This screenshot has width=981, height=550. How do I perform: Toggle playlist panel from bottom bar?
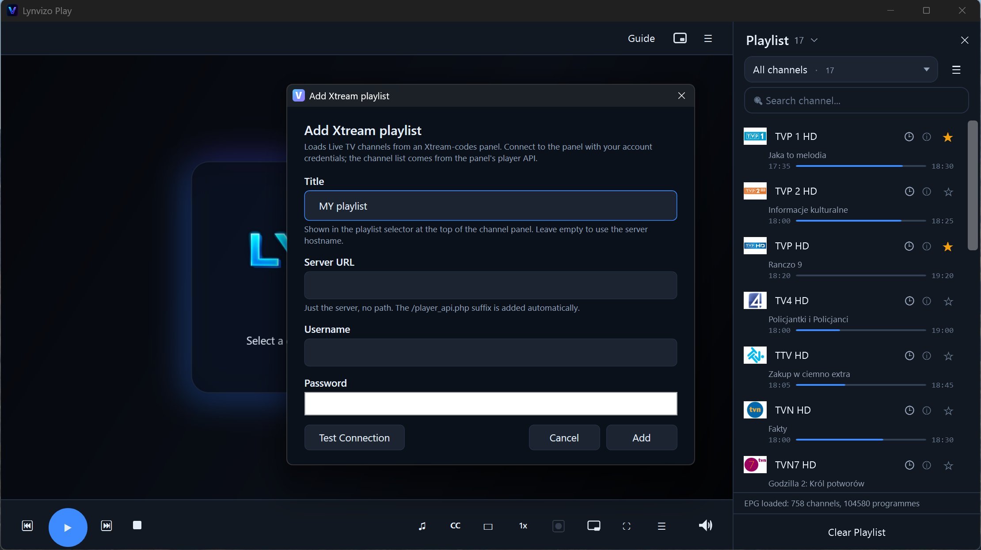click(x=662, y=526)
